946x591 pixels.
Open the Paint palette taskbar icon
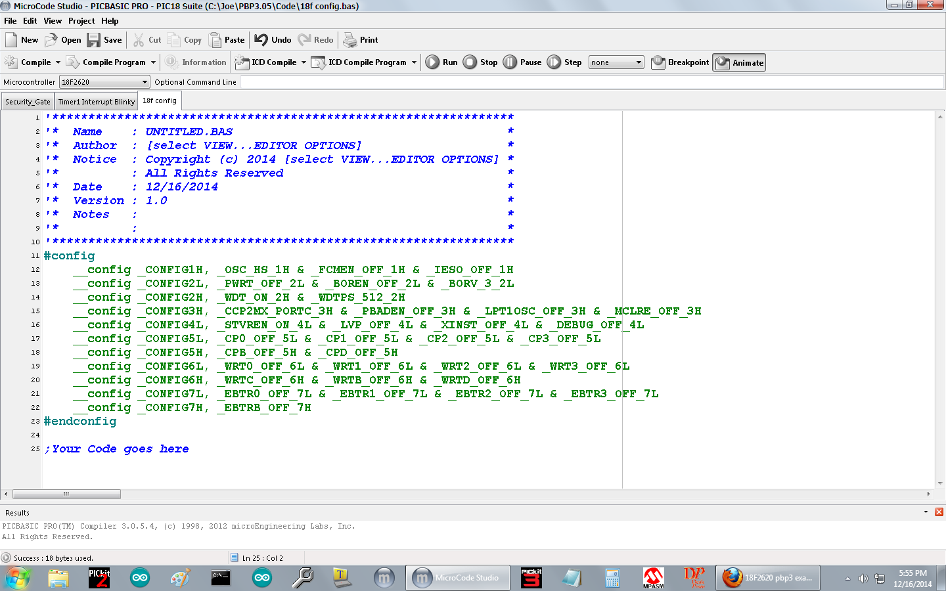click(180, 578)
